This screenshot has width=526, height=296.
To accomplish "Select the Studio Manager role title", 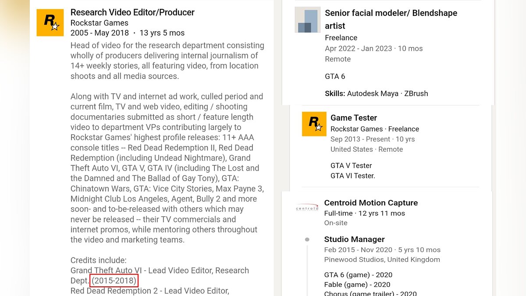I will pyautogui.click(x=354, y=239).
